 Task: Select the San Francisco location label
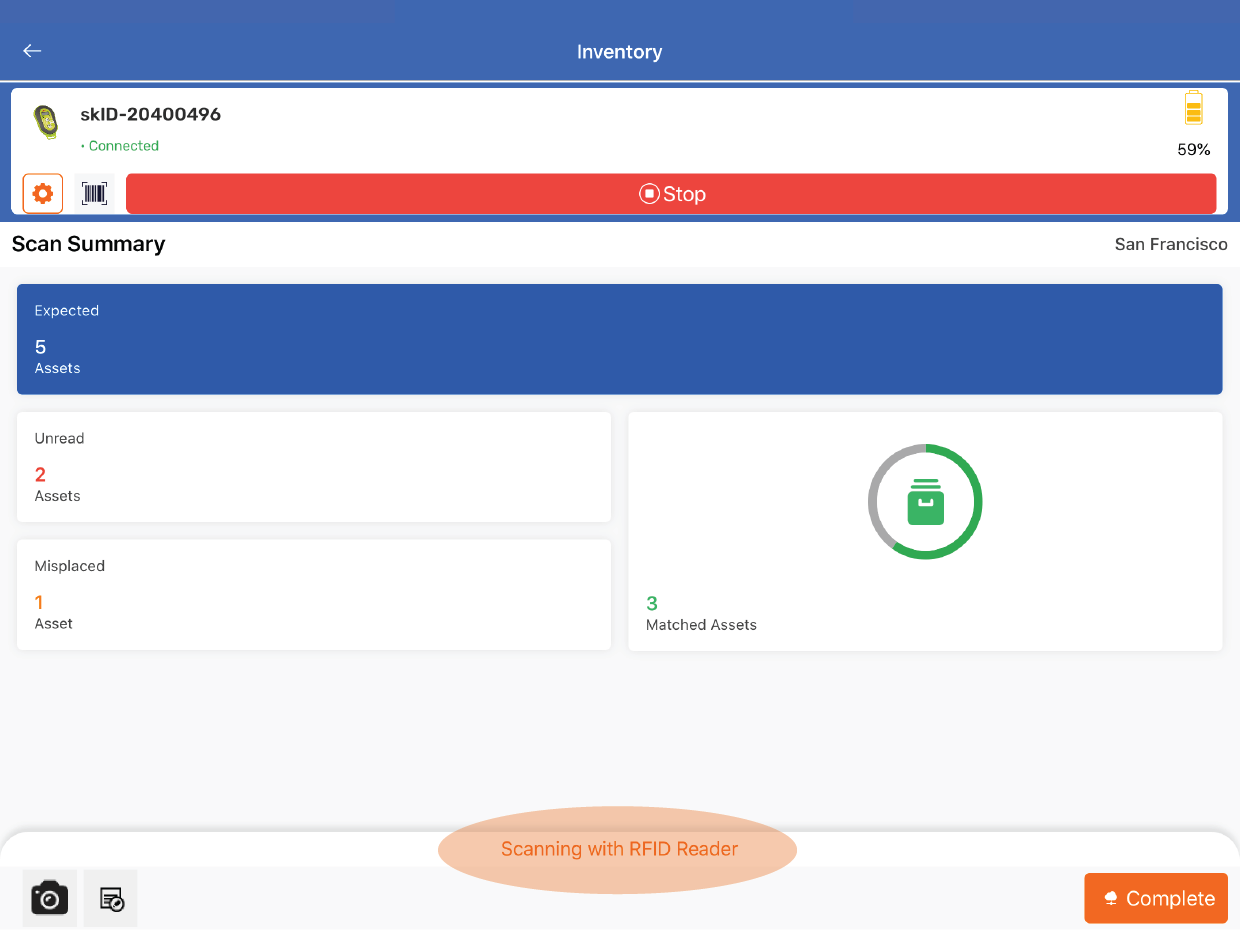pos(1170,244)
